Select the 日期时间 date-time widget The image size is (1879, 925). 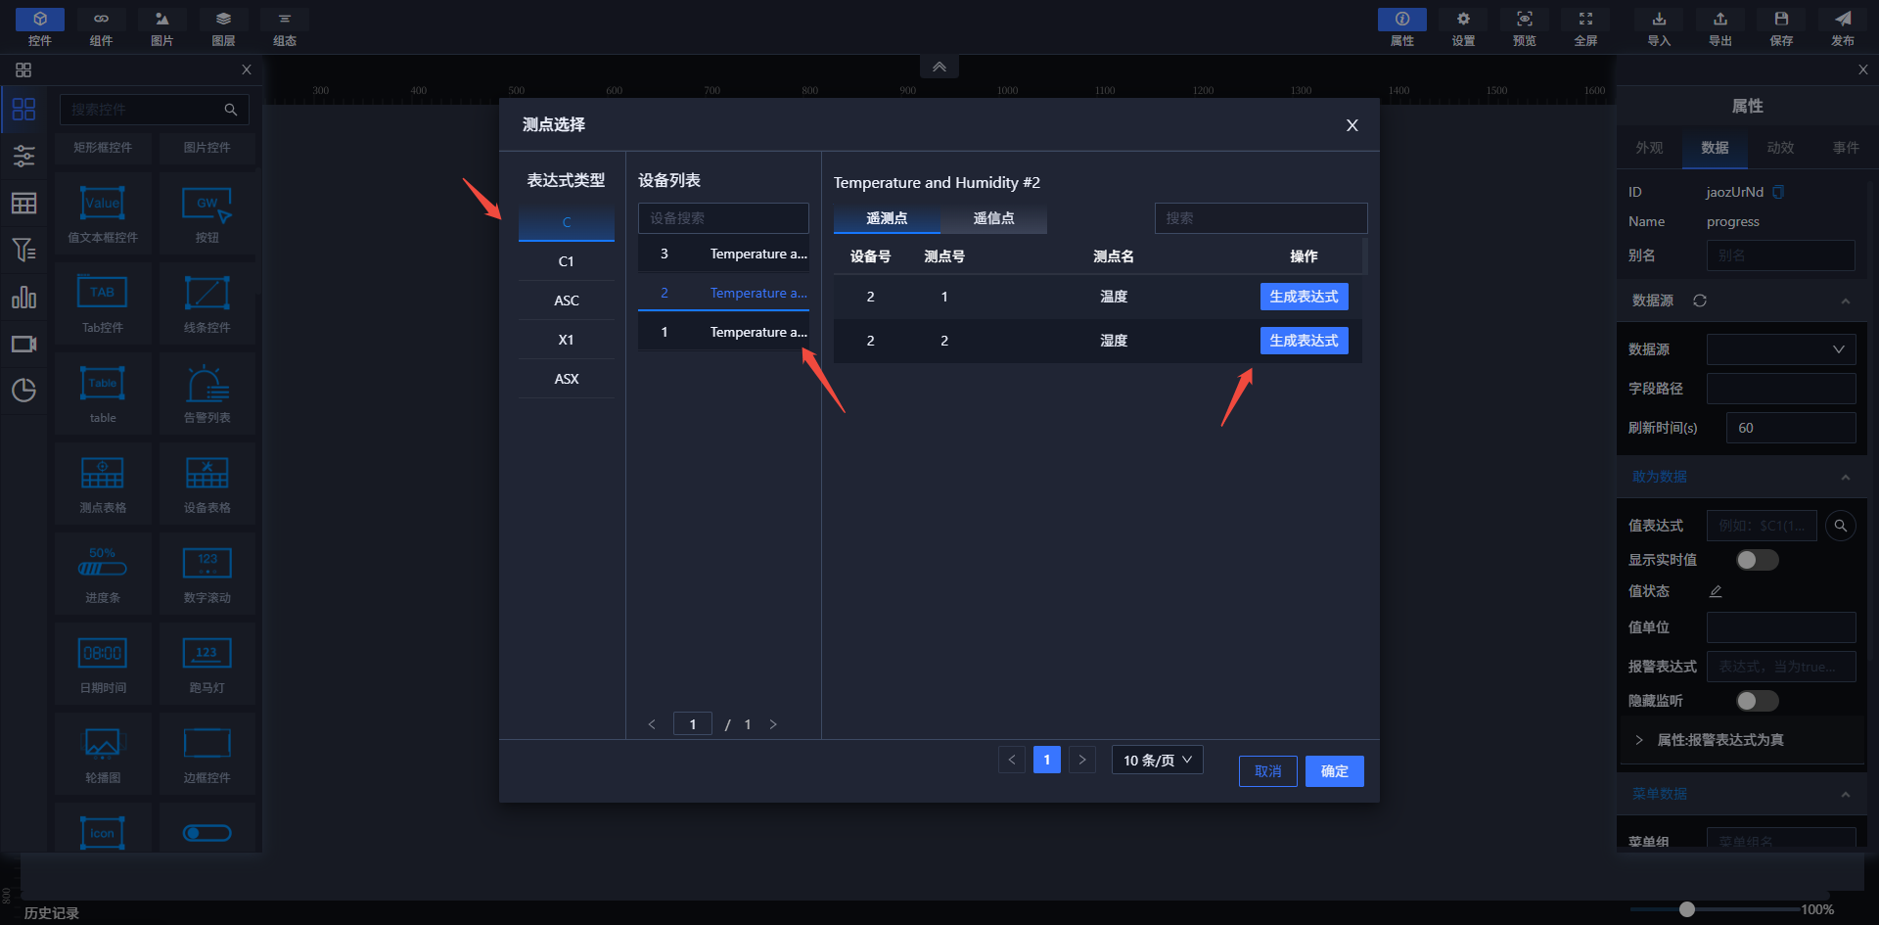[x=103, y=664]
